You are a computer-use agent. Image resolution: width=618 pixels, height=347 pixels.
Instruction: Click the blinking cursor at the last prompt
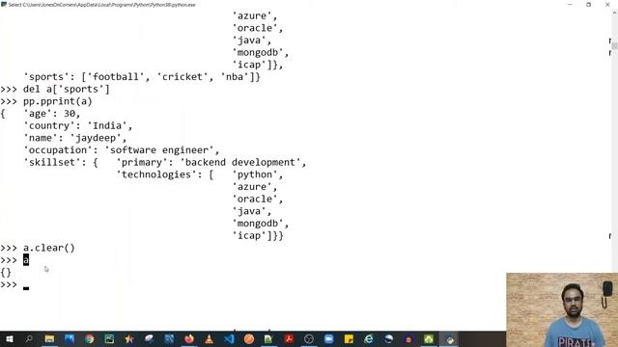26,288
